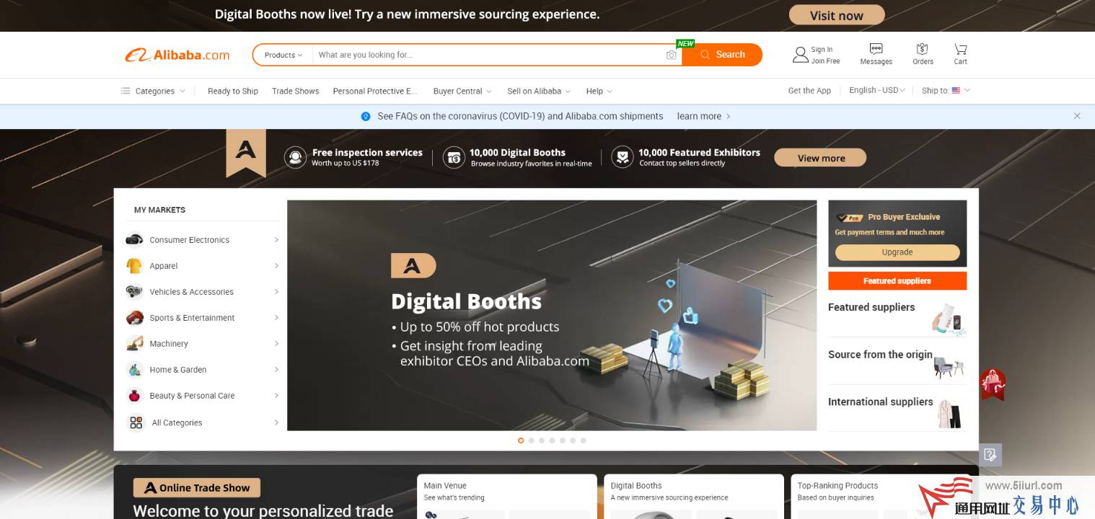Expand Consumer Electronics row chevron
This screenshot has height=519, width=1095.
pos(276,239)
